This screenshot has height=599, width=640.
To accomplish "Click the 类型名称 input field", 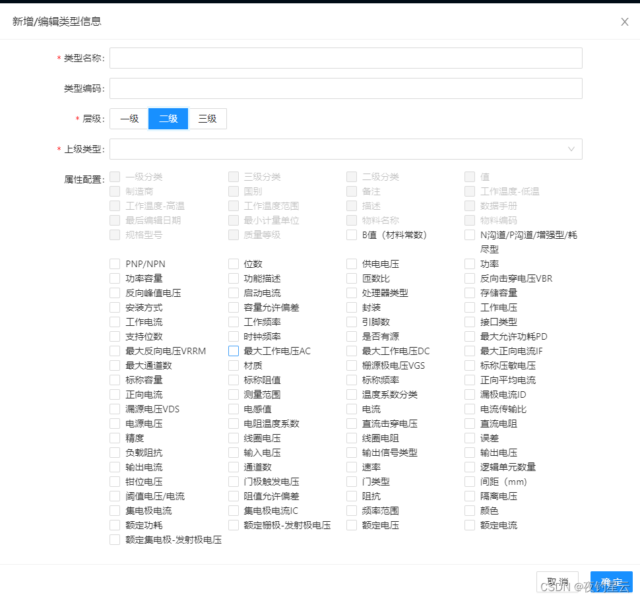I will pos(346,58).
